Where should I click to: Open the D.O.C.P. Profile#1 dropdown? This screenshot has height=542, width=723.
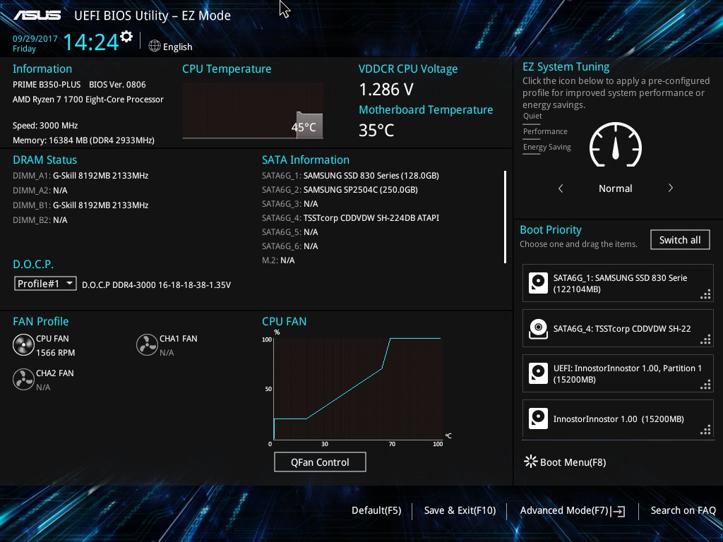tap(45, 284)
